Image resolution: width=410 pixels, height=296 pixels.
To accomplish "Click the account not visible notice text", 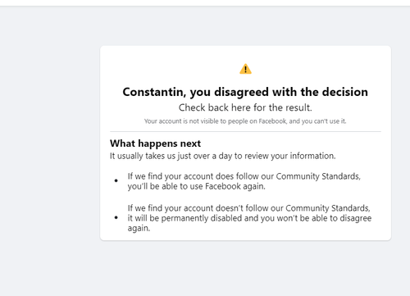I will (x=245, y=121).
